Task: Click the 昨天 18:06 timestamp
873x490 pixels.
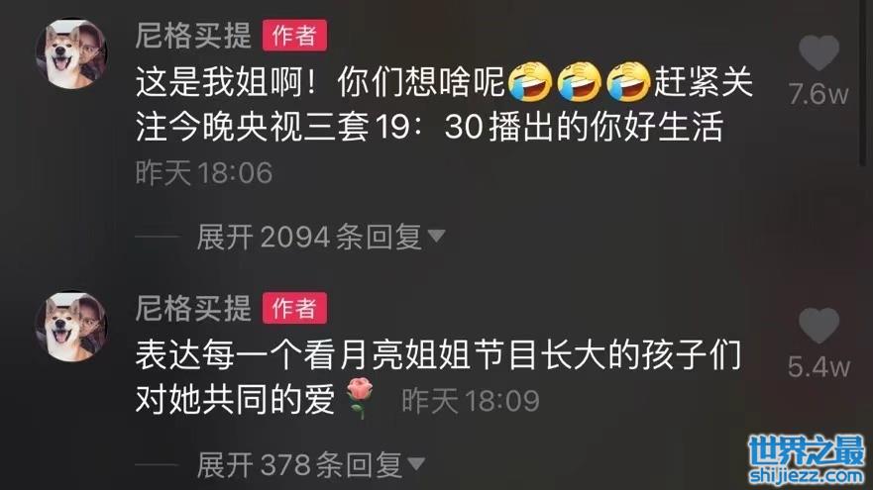Action: pos(204,172)
